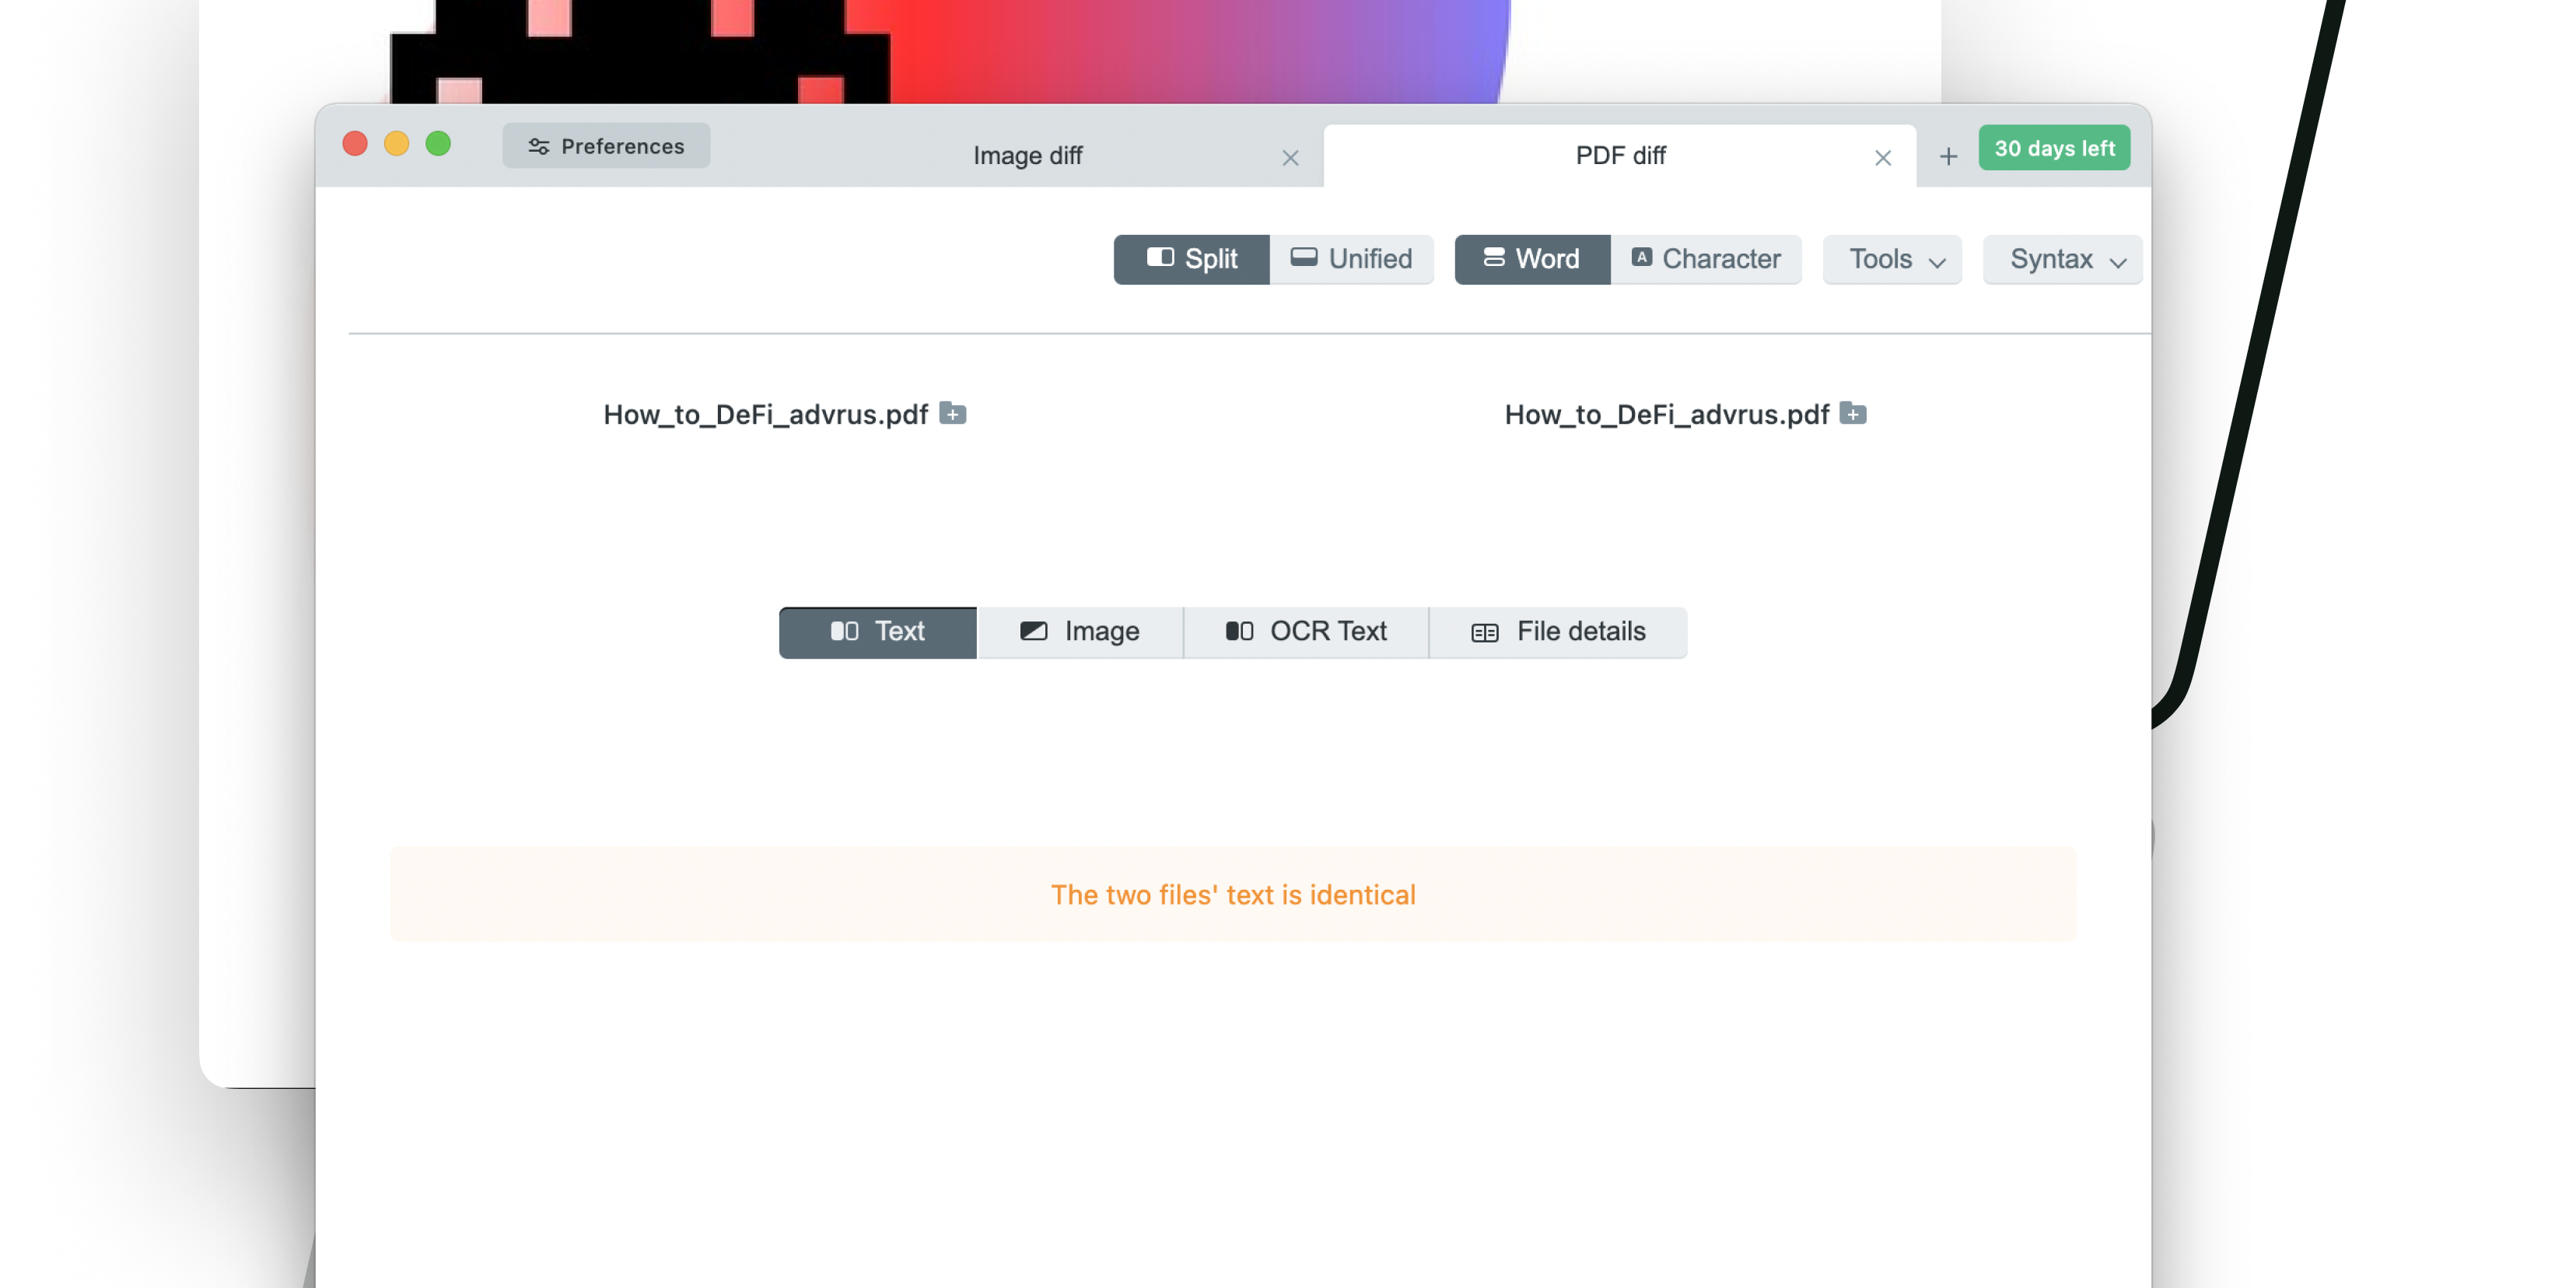Show the File details view
Viewport: 2576px width, 1288px height.
pyautogui.click(x=1558, y=632)
